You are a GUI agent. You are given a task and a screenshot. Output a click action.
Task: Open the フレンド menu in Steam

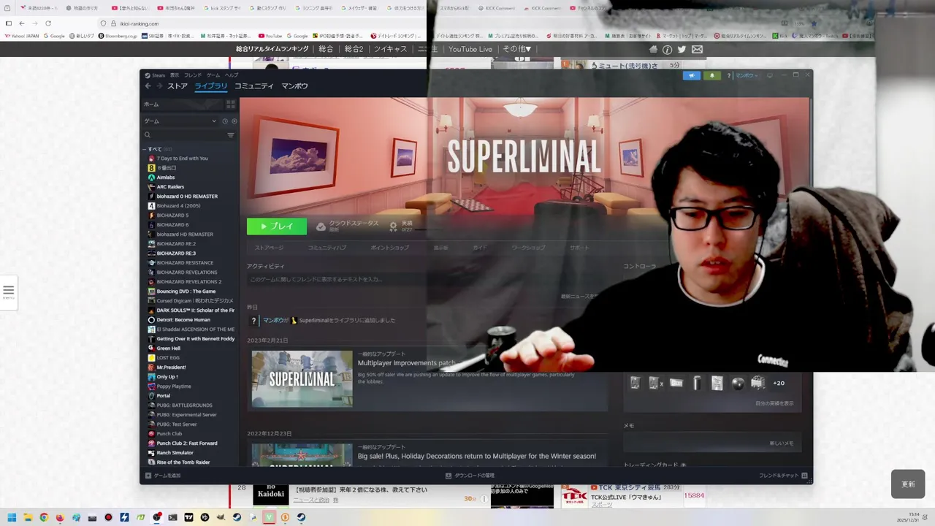(x=193, y=75)
